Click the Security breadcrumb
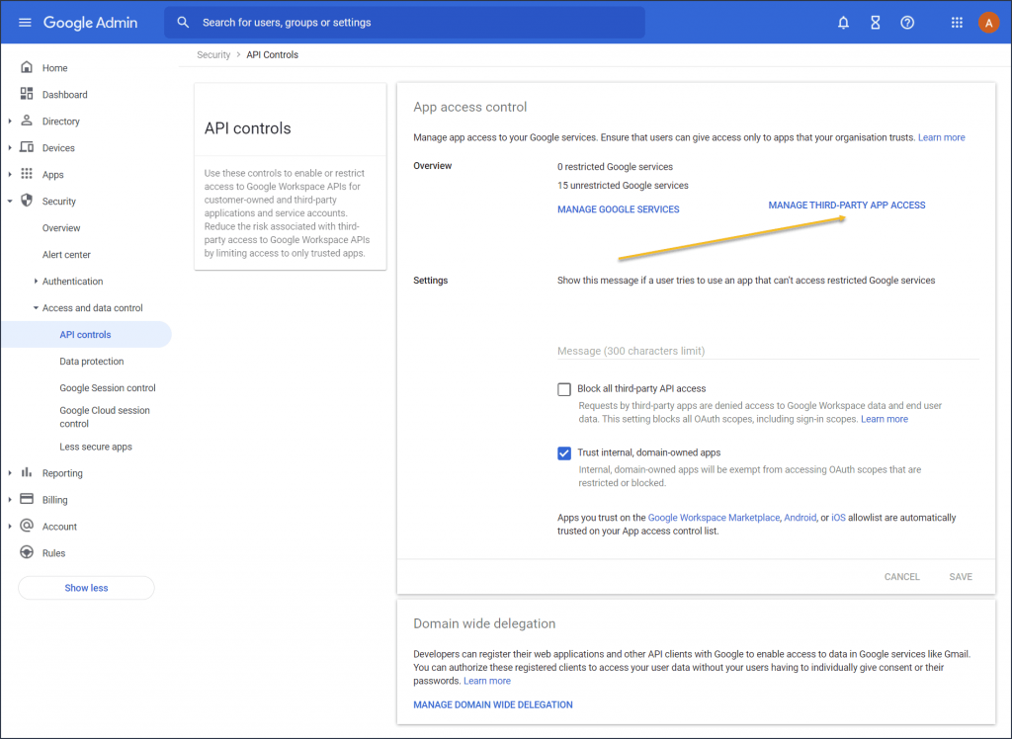Image resolution: width=1012 pixels, height=739 pixels. 213,55
